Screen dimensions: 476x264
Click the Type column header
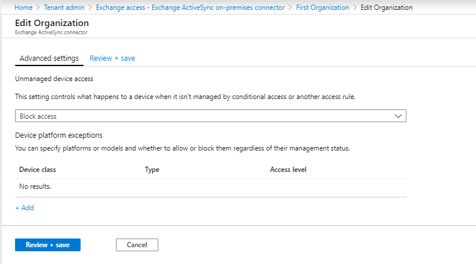(152, 170)
